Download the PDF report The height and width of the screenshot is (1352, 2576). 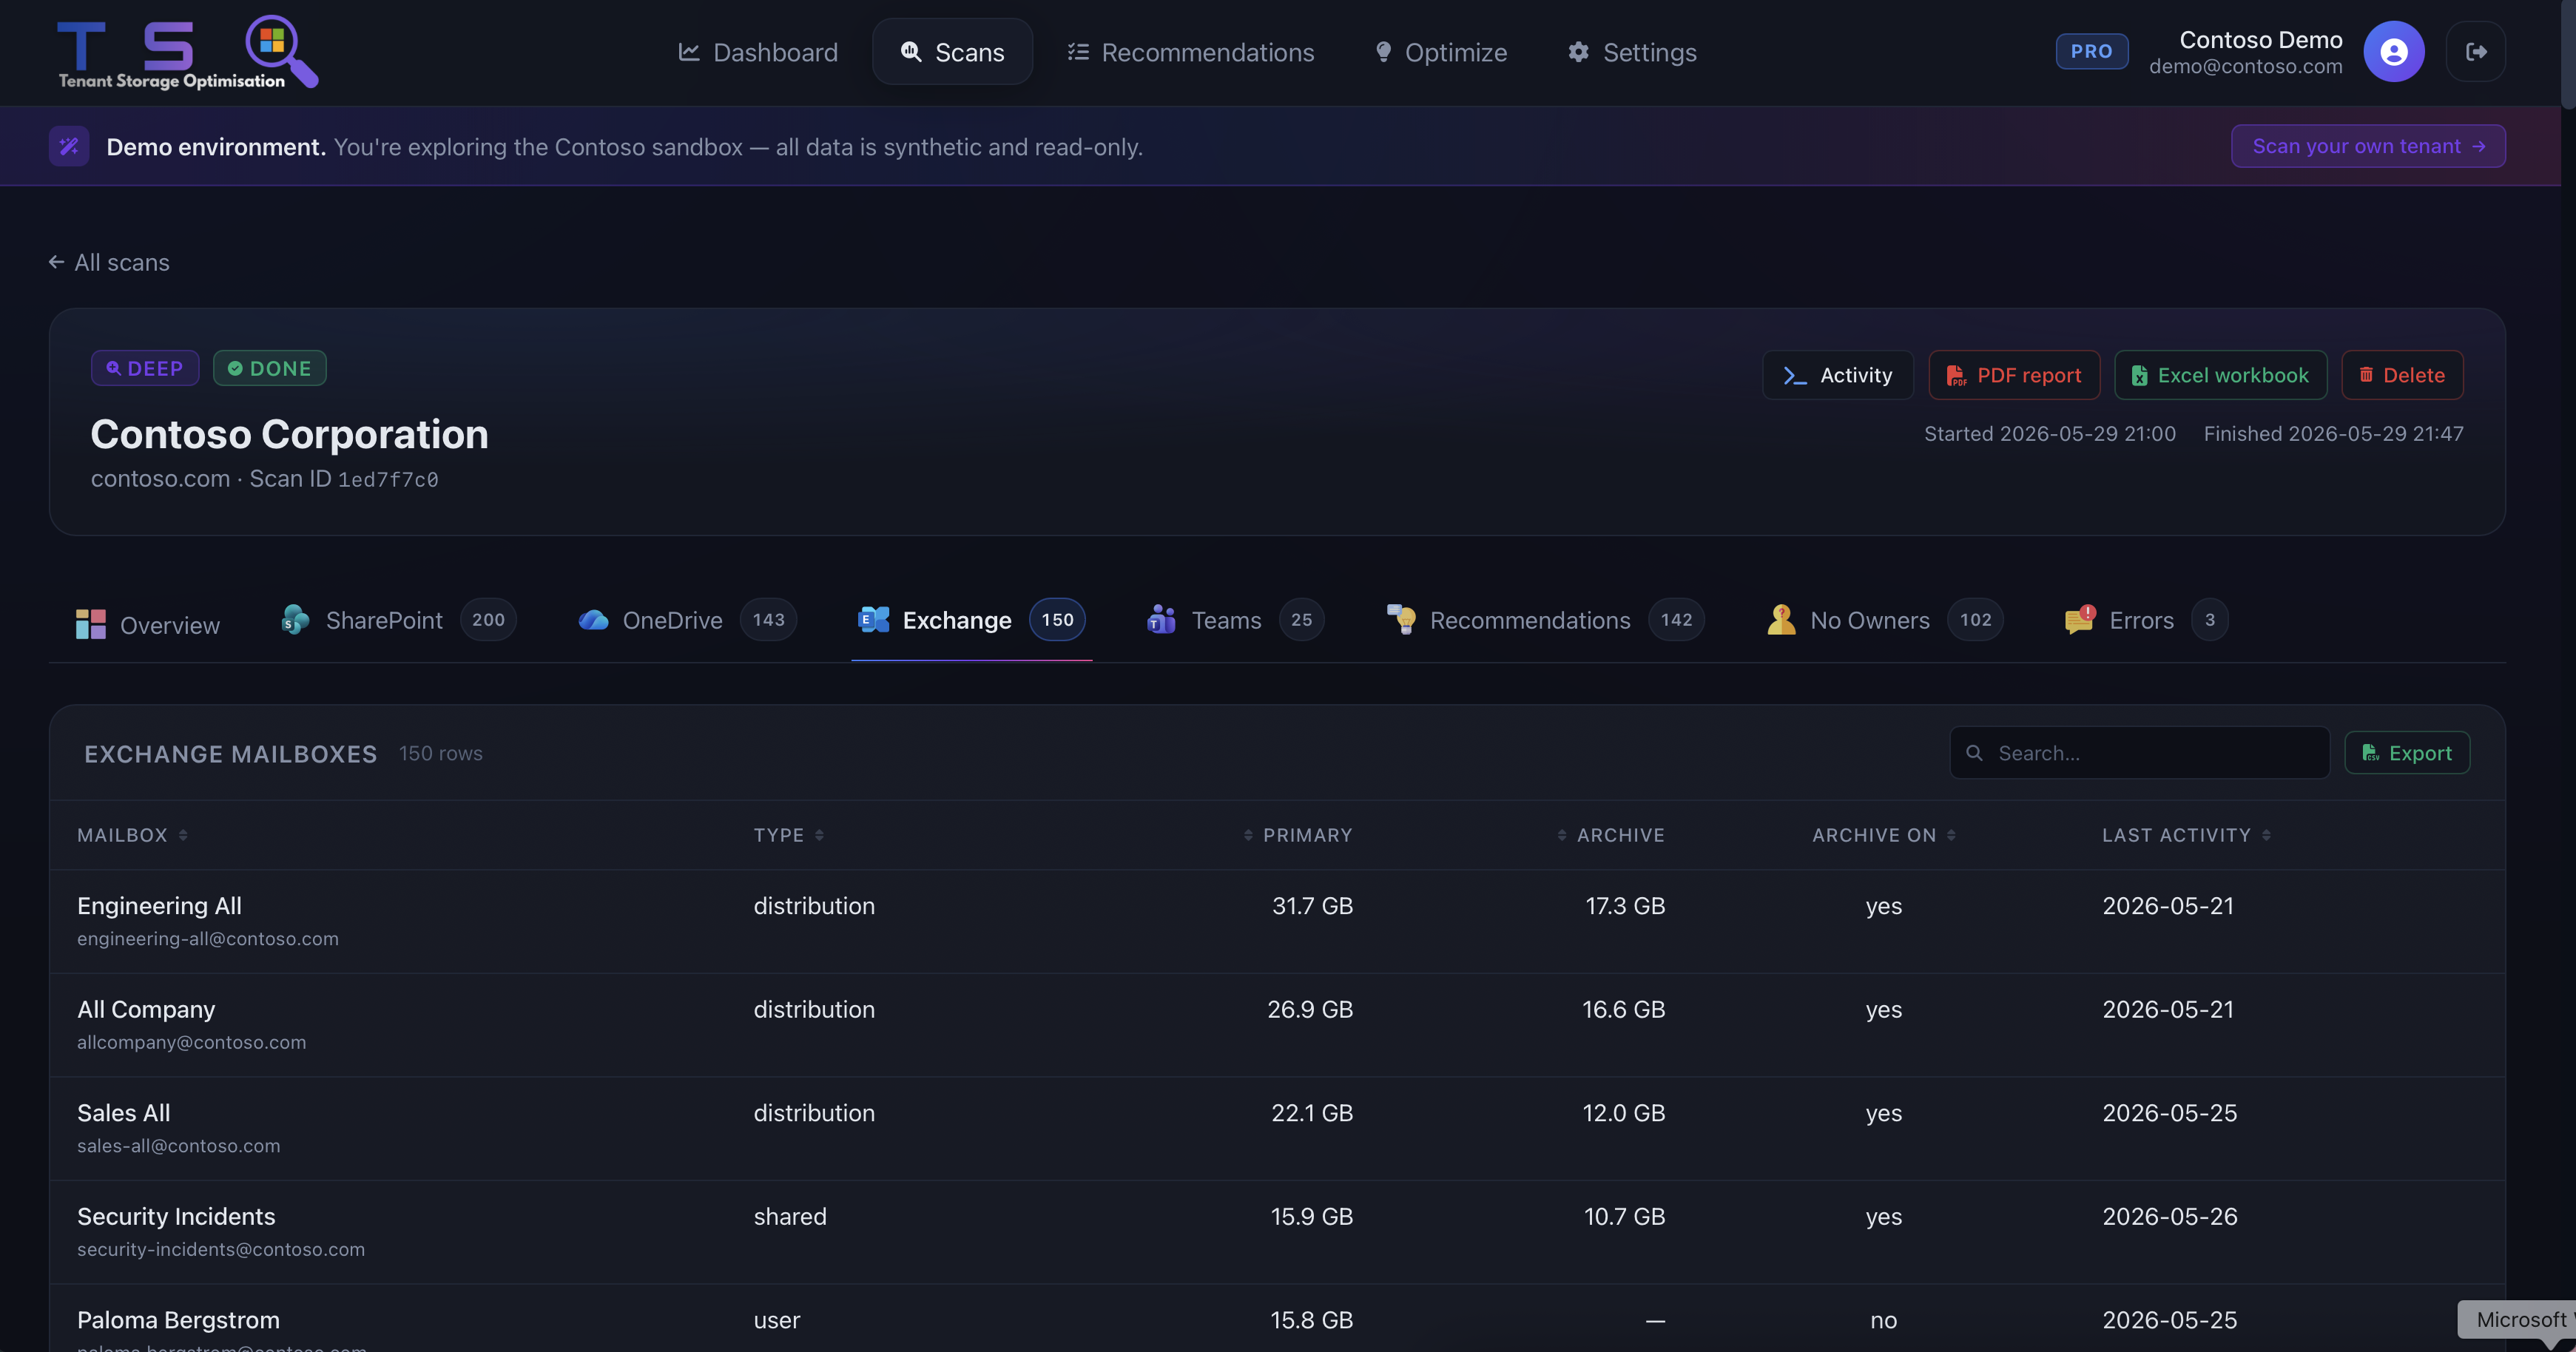tap(2014, 375)
